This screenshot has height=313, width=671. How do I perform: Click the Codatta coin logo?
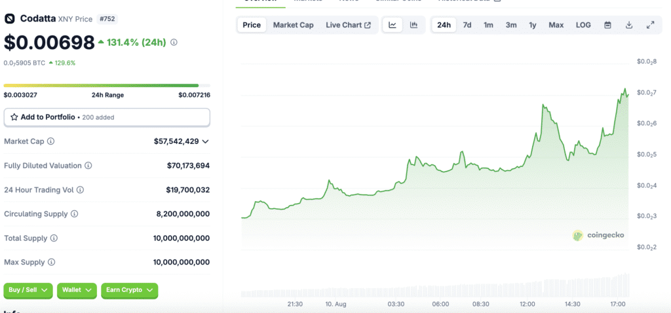[x=10, y=18]
